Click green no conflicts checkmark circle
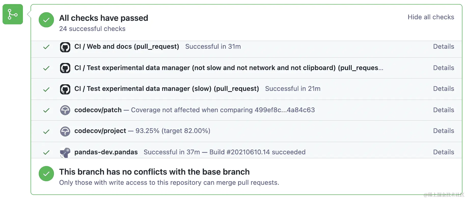This screenshot has width=466, height=199. tap(46, 174)
